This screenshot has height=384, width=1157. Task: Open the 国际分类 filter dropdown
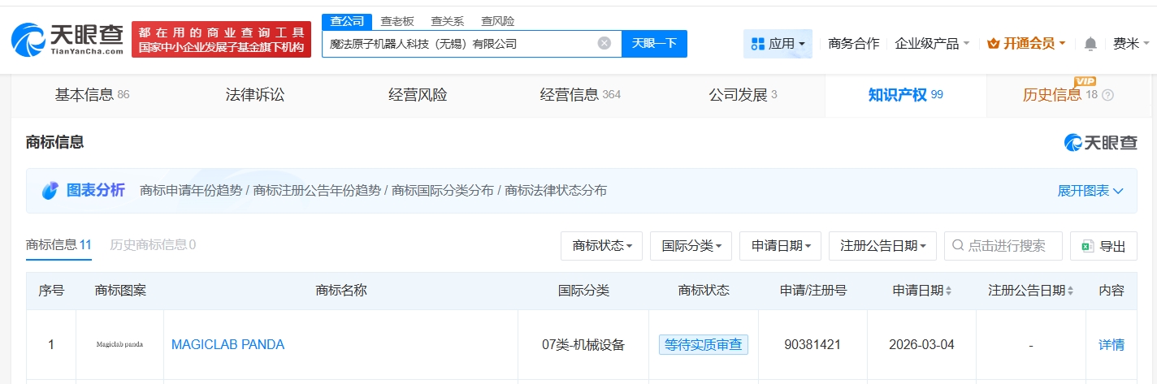(x=691, y=246)
